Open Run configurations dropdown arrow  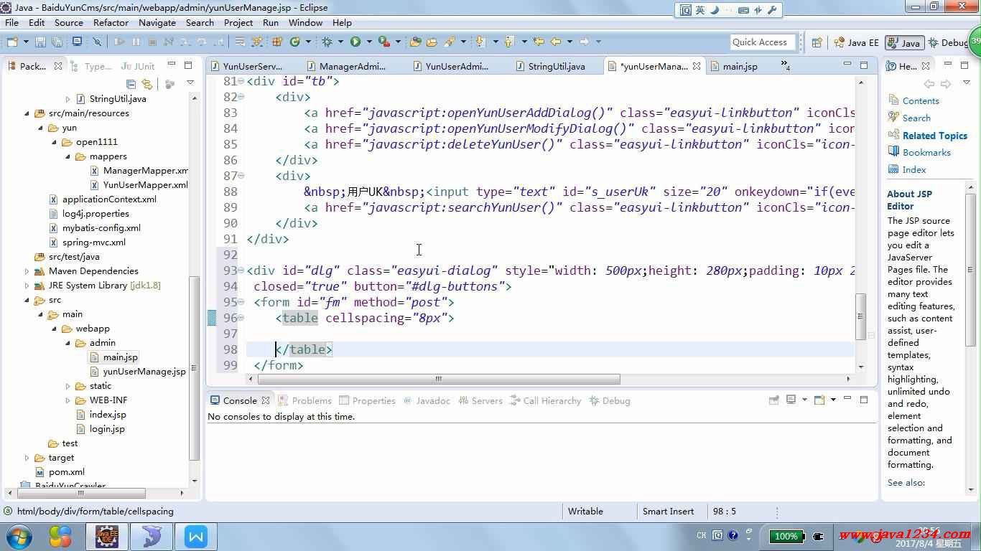[369, 42]
